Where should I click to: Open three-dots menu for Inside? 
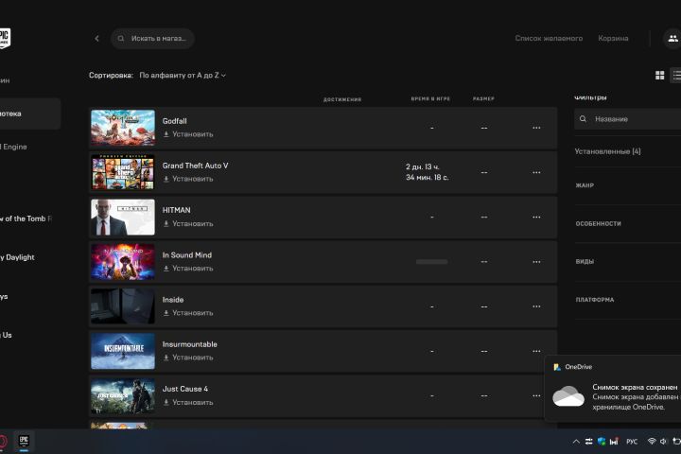[x=536, y=306]
